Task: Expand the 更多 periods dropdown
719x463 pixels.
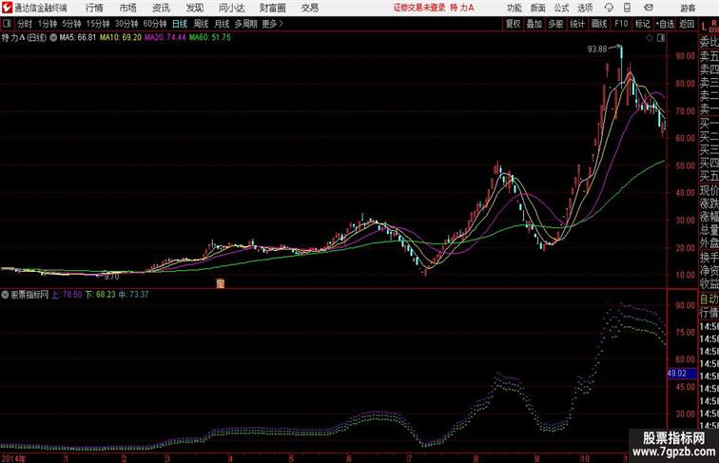Action: [273, 24]
